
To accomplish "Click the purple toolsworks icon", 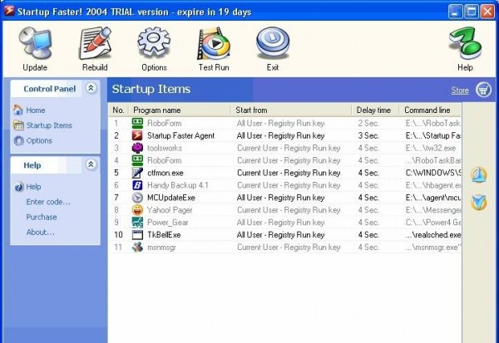I will [x=137, y=148].
